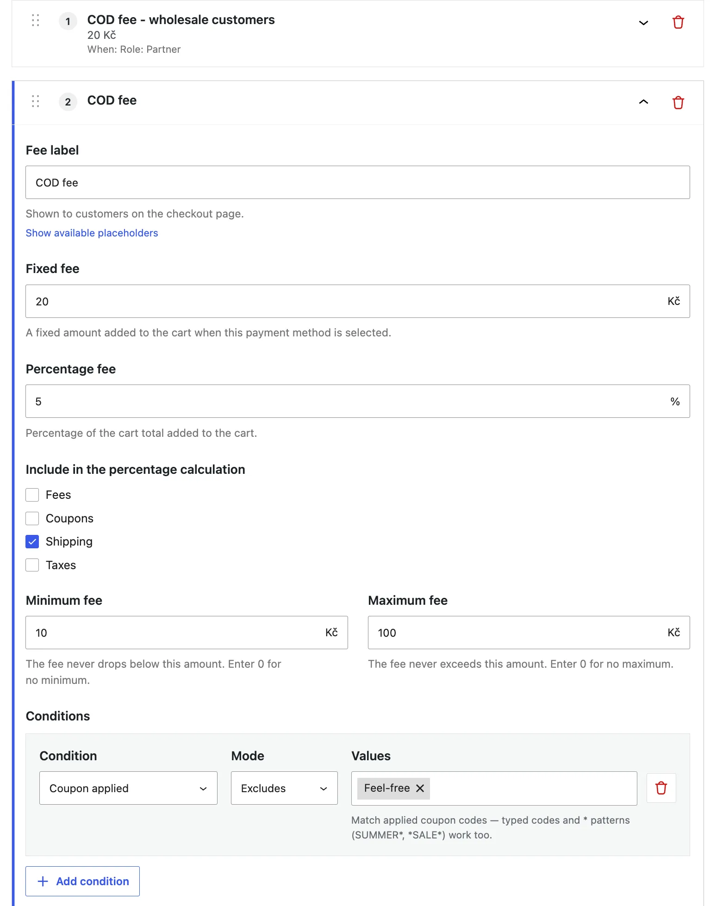The image size is (710, 906).
Task: Click the rule number 1 badge
Action: [68, 21]
